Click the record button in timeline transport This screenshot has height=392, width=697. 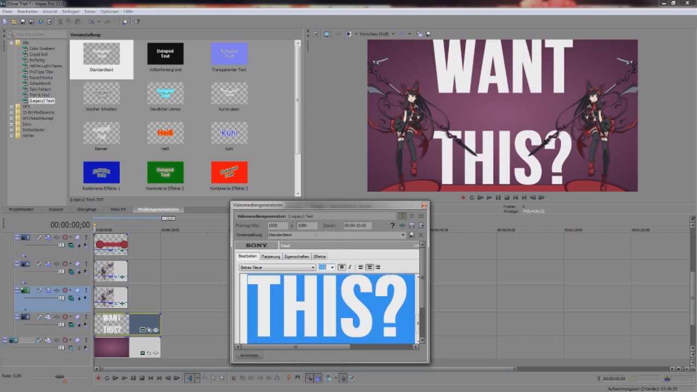click(99, 378)
